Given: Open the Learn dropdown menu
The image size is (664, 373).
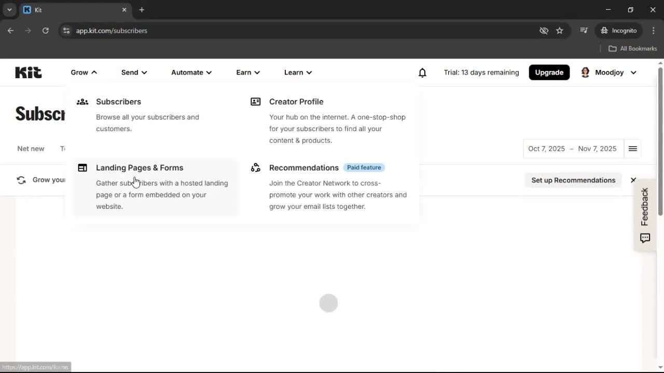Looking at the screenshot, I should [x=298, y=73].
